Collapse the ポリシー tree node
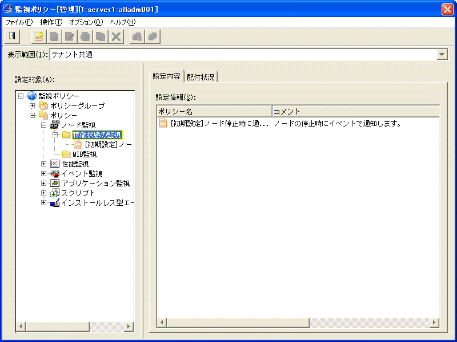The image size is (457, 342). point(32,115)
